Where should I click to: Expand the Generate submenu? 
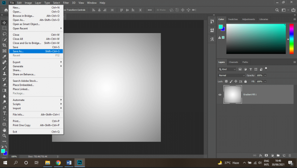point(36,66)
